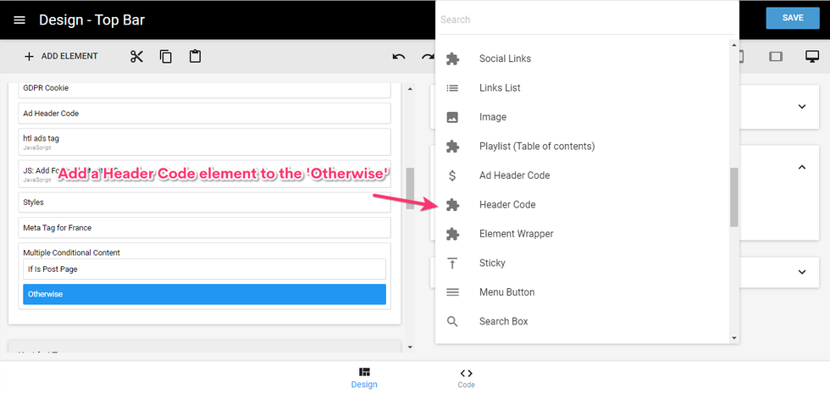The height and width of the screenshot is (394, 830).
Task: Select Sticky element option
Action: (x=493, y=264)
